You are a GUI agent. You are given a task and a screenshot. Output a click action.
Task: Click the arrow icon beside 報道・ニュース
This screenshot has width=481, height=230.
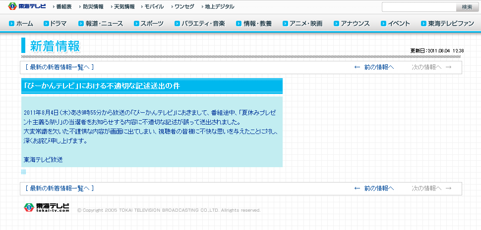click(81, 23)
